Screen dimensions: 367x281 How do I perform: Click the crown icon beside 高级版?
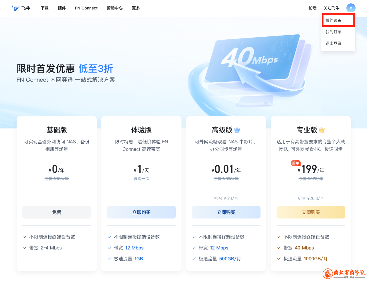click(237, 130)
